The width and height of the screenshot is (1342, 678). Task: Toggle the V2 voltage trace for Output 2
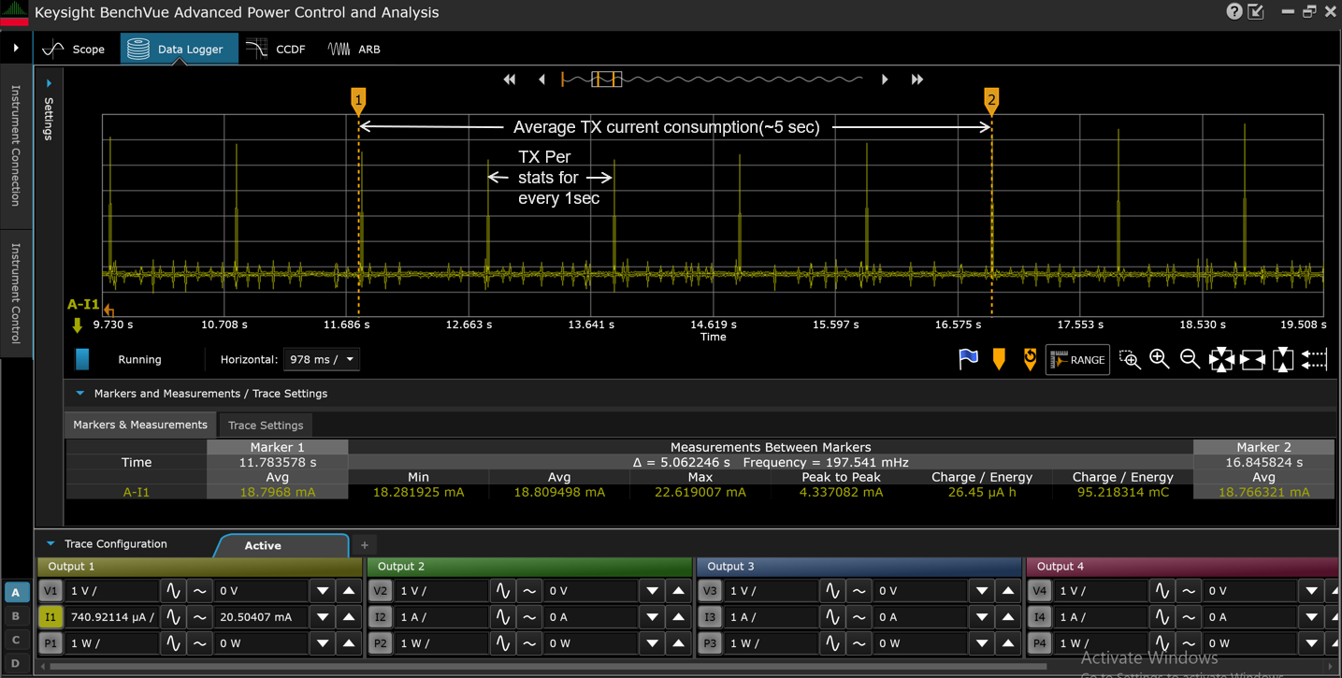click(x=382, y=590)
